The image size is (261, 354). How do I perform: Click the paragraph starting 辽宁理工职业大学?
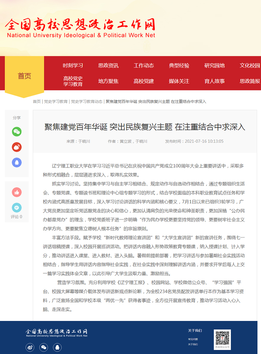coord(144,170)
